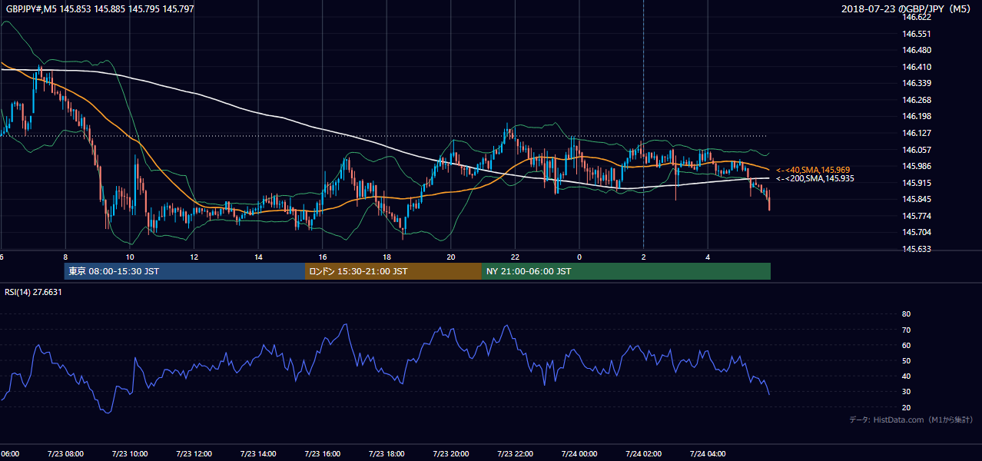The height and width of the screenshot is (461, 982).
Task: Click bottom time label 7/23 20:00
Action: coord(450,454)
